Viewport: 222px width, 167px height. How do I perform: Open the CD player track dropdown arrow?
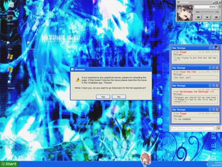[x=219, y=7]
